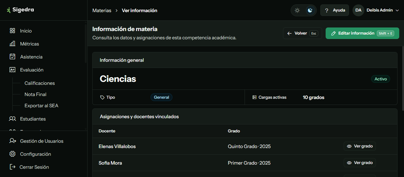404x177 pixels.
Task: Click Primer Grado · 2025 cell
Action: [249, 163]
